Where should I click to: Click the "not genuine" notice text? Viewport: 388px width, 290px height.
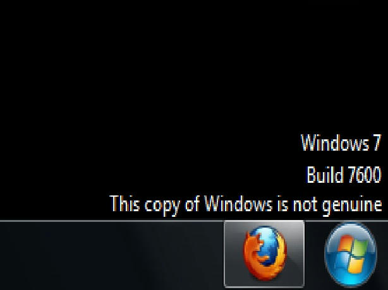point(246,205)
